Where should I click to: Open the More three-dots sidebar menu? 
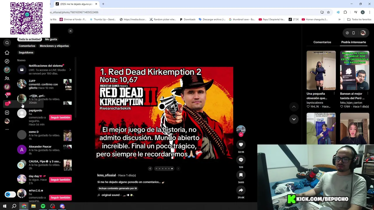tap(7, 129)
